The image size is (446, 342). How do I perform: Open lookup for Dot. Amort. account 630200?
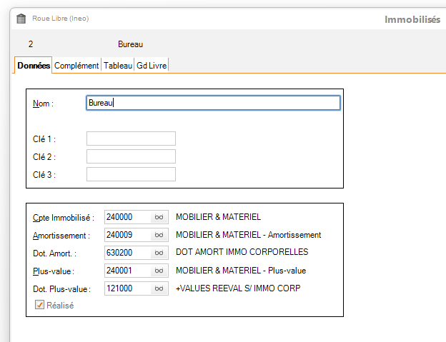click(x=159, y=253)
